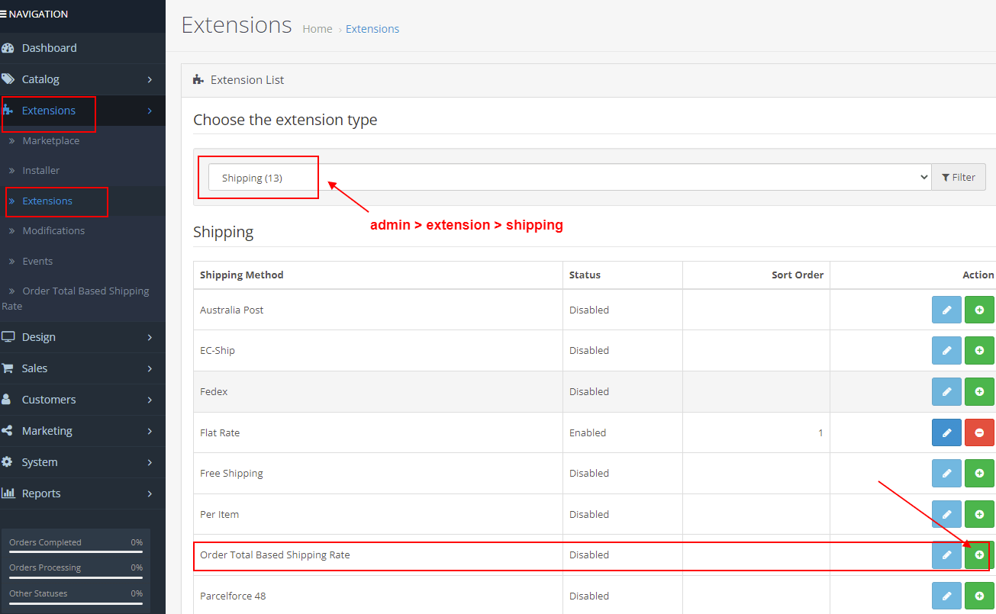Navigate to Home via breadcrumb link
Viewport: 996px width, 614px height.
[317, 28]
